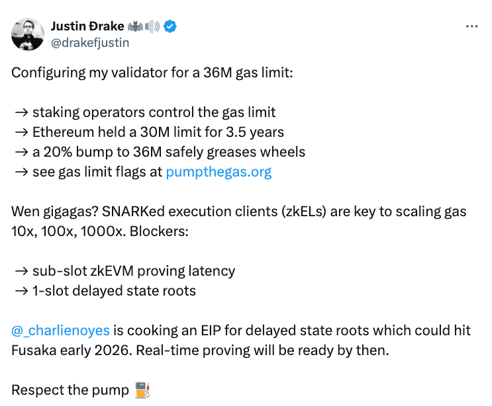The image size is (492, 406).
Task: Click the bat emoji next to name
Action: coord(135,26)
